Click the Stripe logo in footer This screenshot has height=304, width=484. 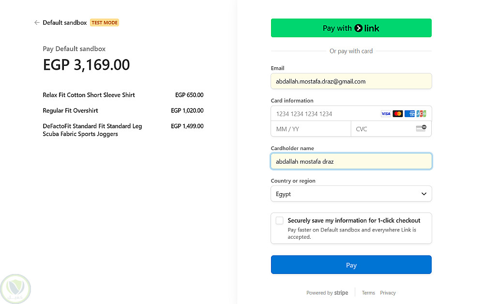(x=341, y=293)
